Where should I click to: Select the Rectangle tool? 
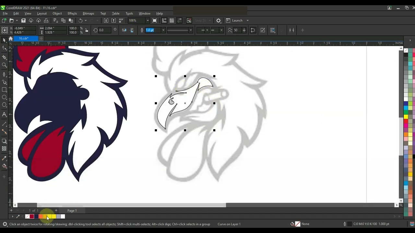[4, 90]
